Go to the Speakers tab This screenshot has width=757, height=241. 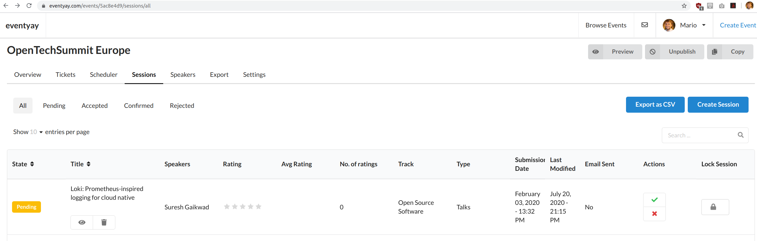point(183,75)
